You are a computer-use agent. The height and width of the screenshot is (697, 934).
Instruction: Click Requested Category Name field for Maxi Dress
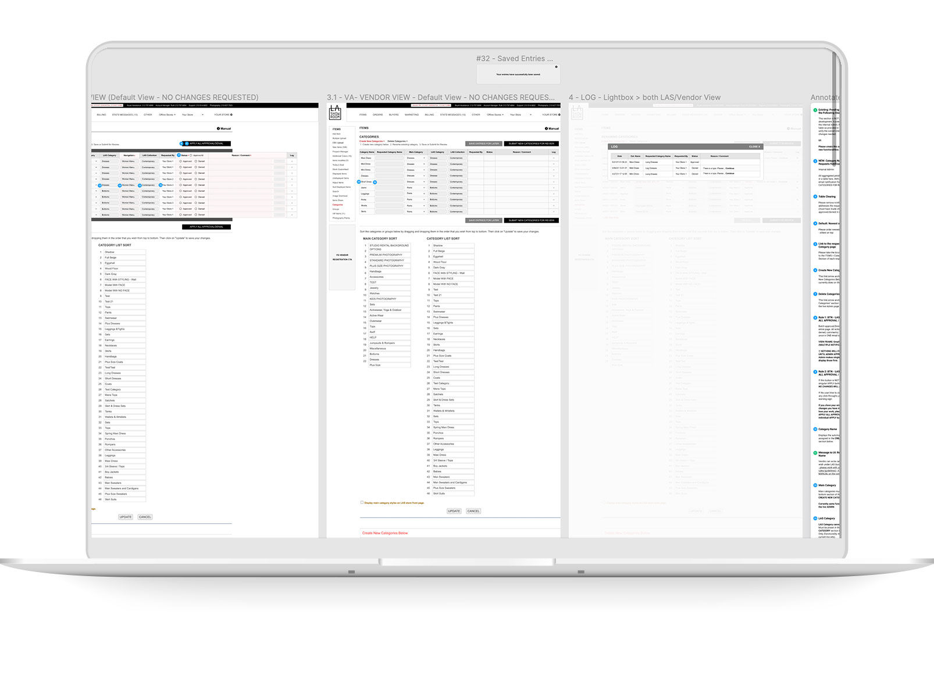pyautogui.click(x=390, y=158)
